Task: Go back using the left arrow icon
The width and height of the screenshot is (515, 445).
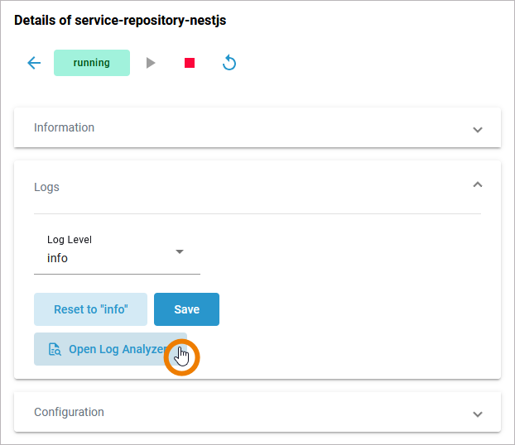Action: (x=34, y=63)
